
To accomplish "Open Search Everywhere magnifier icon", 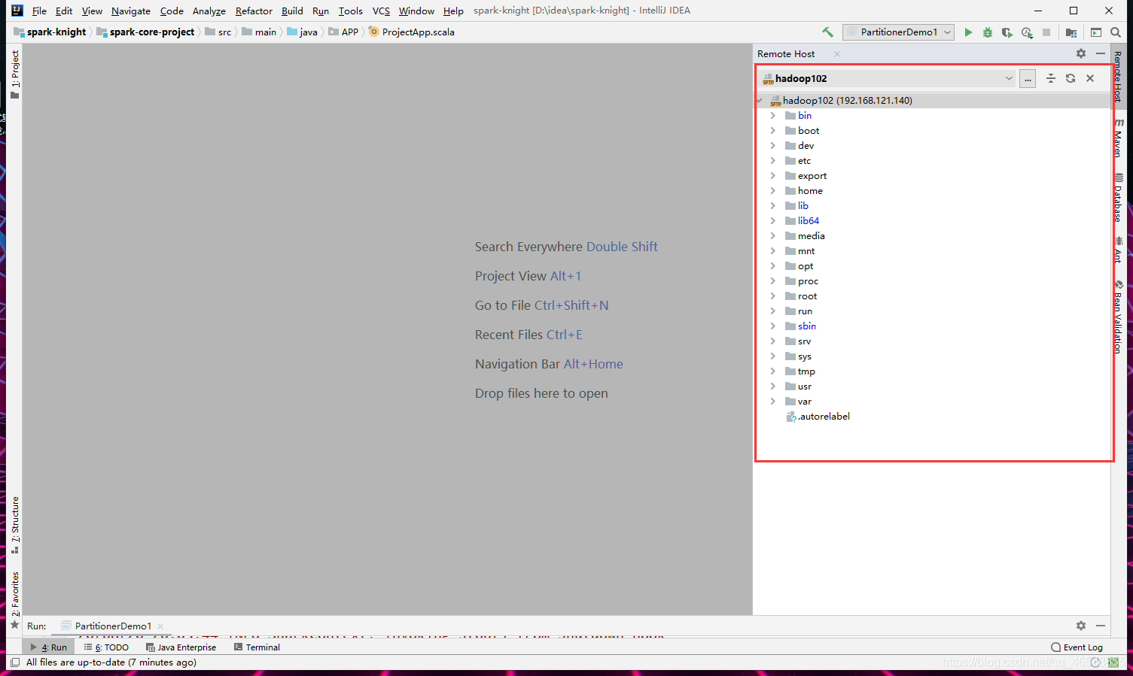I will [x=1116, y=32].
